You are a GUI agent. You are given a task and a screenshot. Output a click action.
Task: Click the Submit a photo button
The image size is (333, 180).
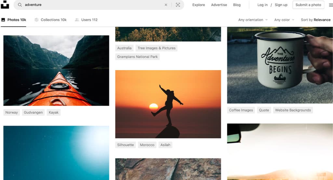click(308, 5)
